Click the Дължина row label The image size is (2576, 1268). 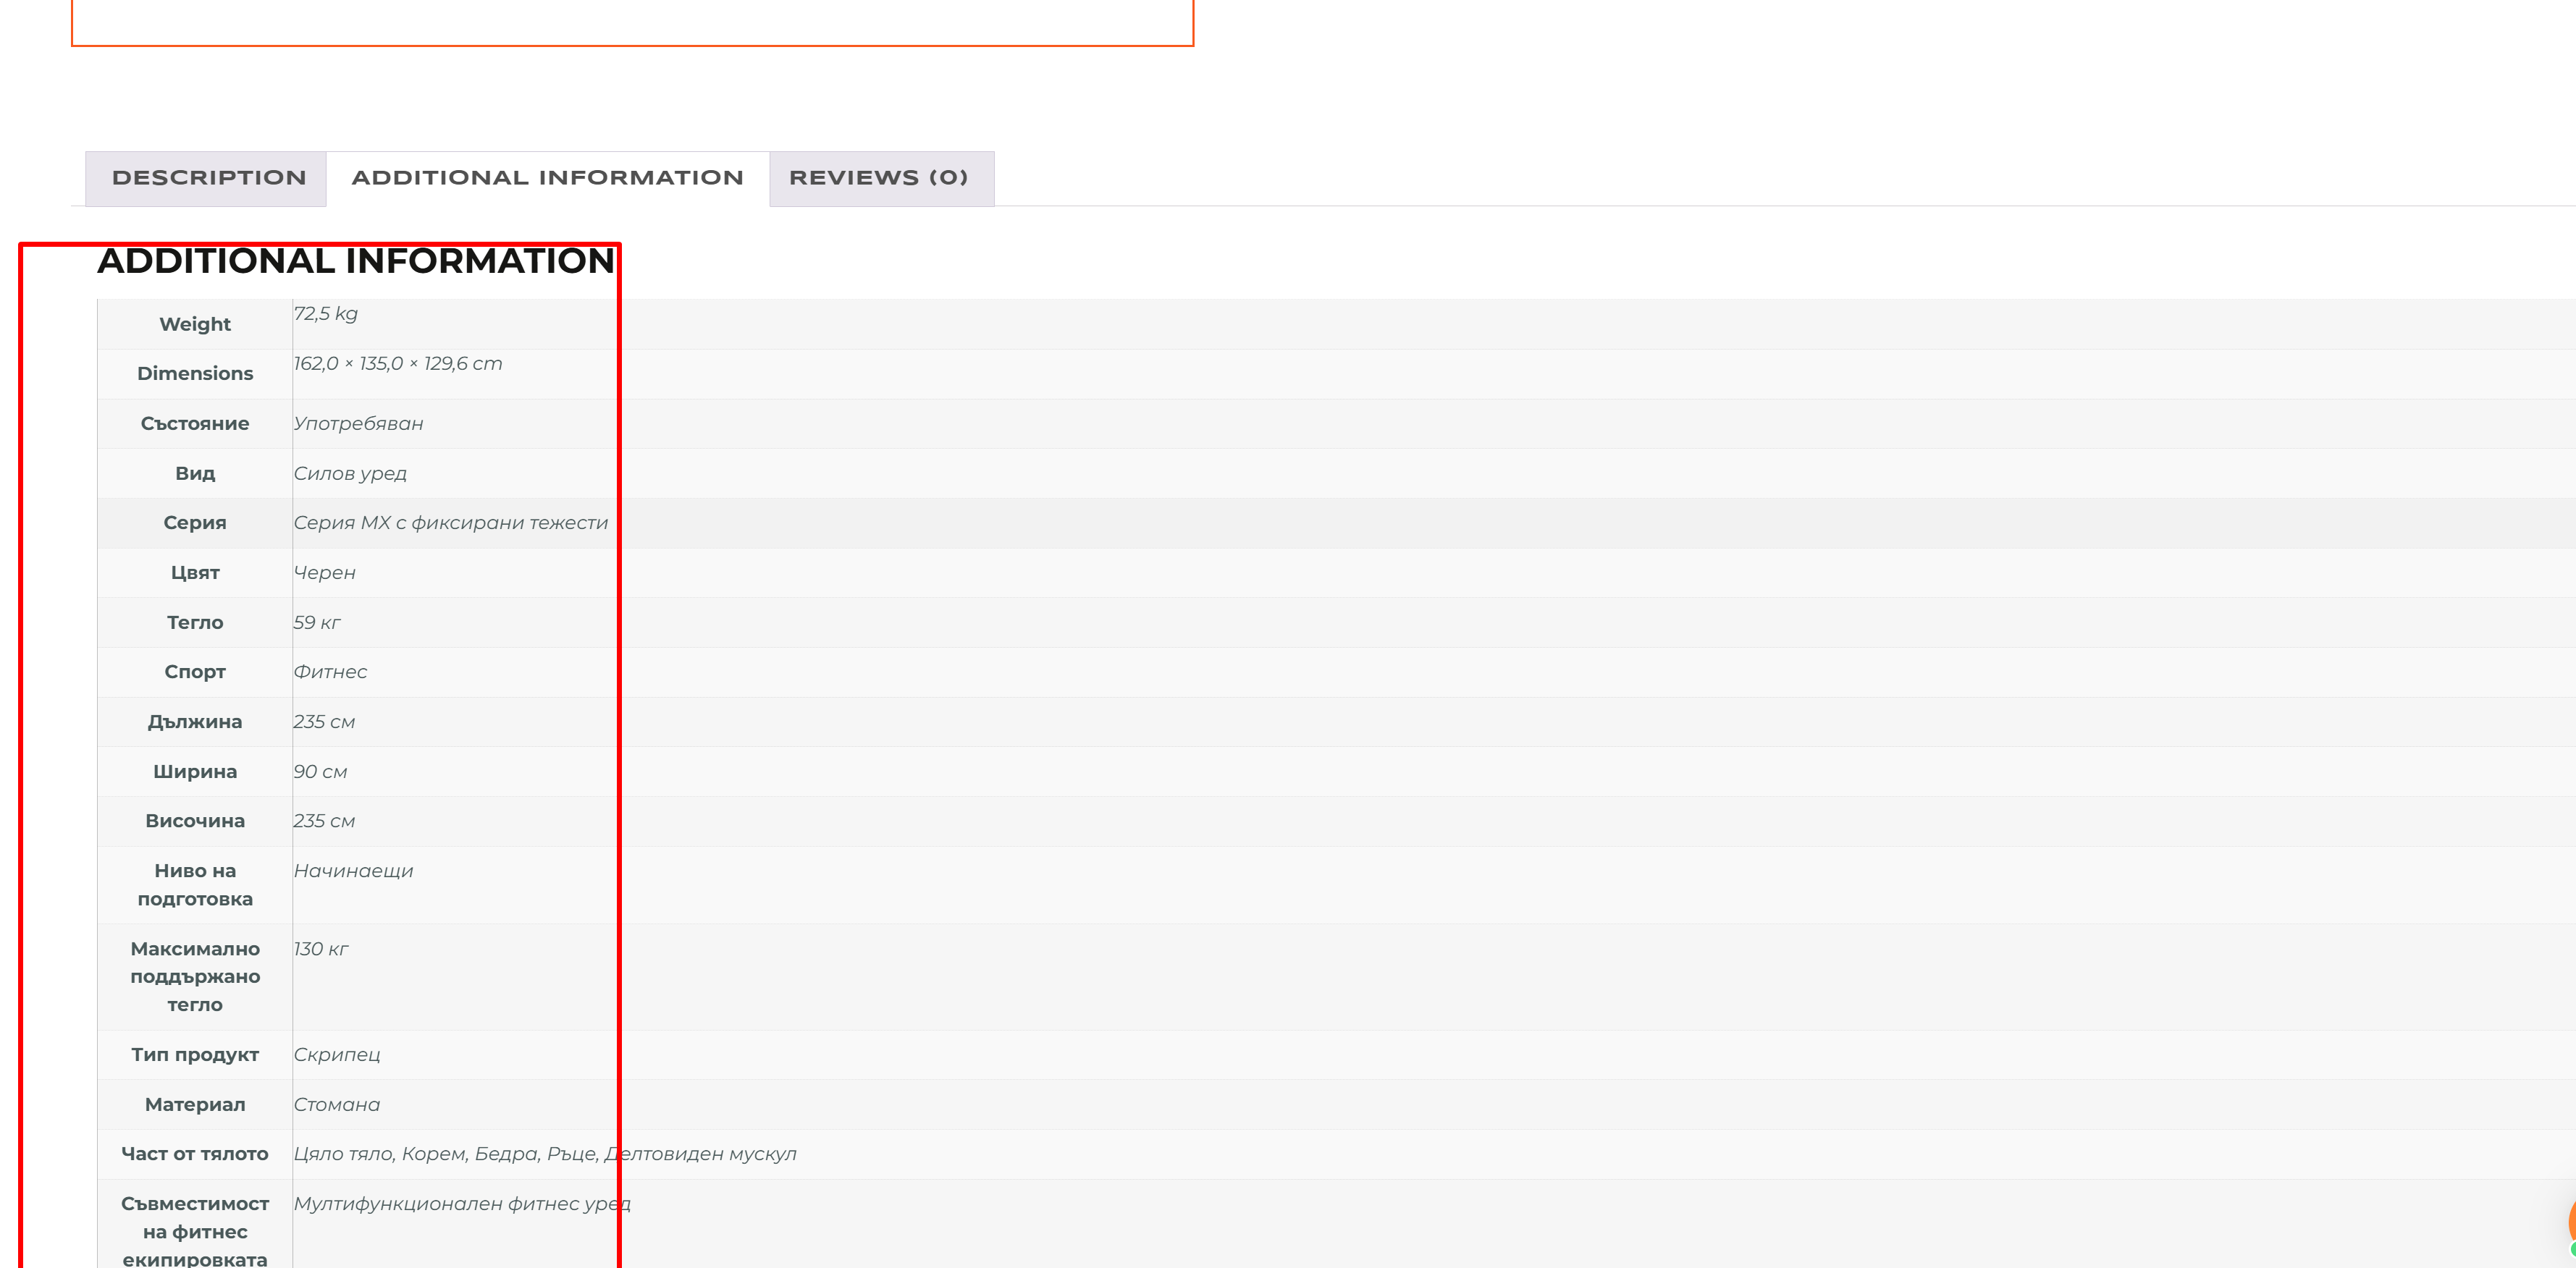(x=195, y=722)
